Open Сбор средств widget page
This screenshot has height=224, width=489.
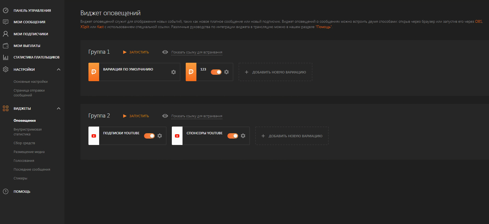pos(24,143)
